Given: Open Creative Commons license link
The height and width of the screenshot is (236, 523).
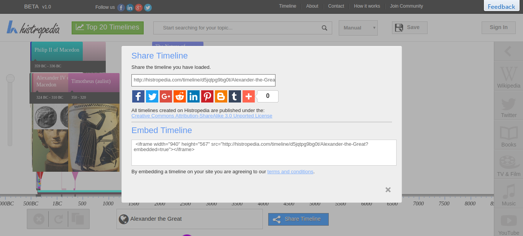Looking at the screenshot, I should (x=202, y=116).
